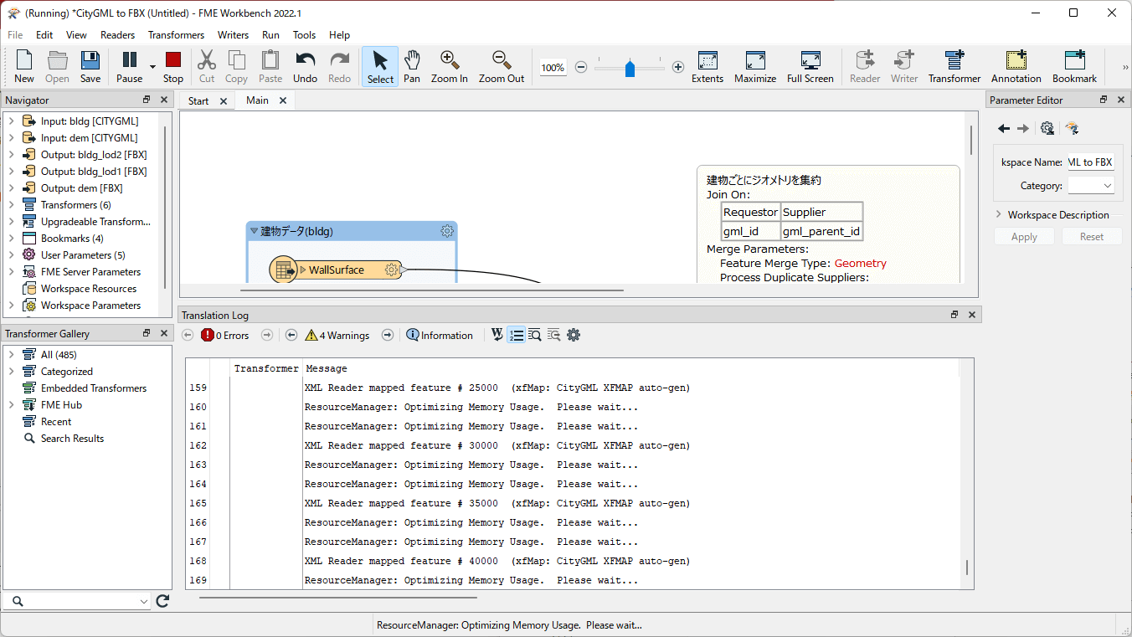Pause the running translation

[129, 67]
